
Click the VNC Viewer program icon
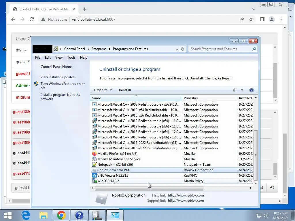94,175
